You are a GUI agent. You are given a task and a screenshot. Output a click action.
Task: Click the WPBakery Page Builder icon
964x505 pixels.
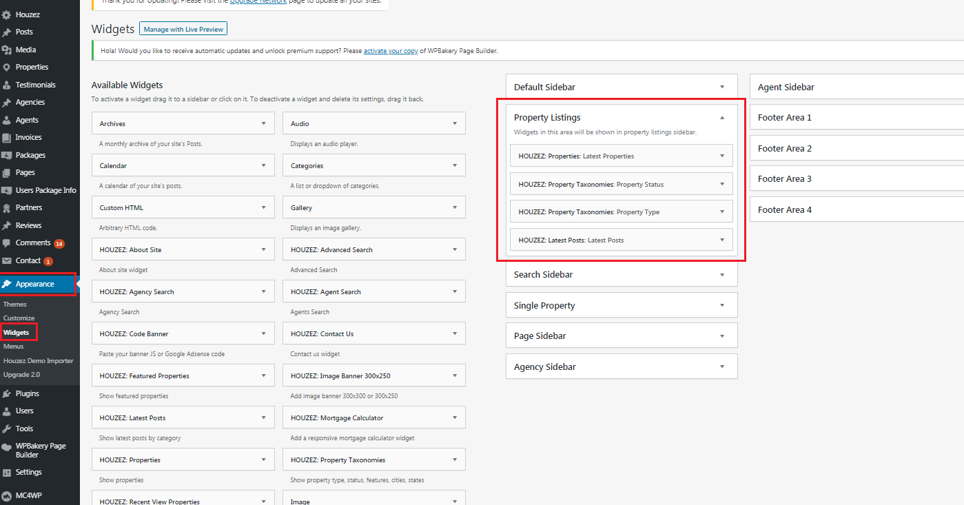click(x=6, y=446)
